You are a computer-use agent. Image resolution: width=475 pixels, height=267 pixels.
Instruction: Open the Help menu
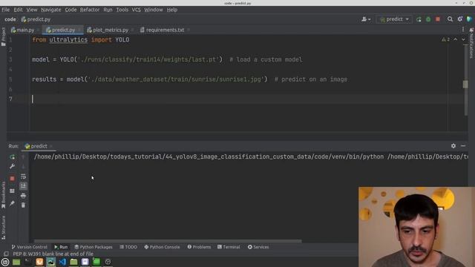coord(171,10)
